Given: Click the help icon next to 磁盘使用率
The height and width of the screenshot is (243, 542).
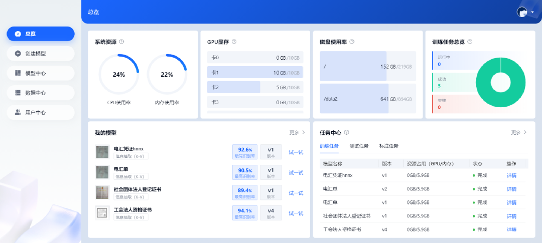Looking at the screenshot, I should [x=352, y=42].
